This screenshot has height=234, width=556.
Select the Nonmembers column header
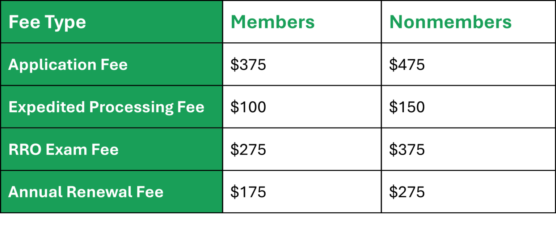pos(450,22)
